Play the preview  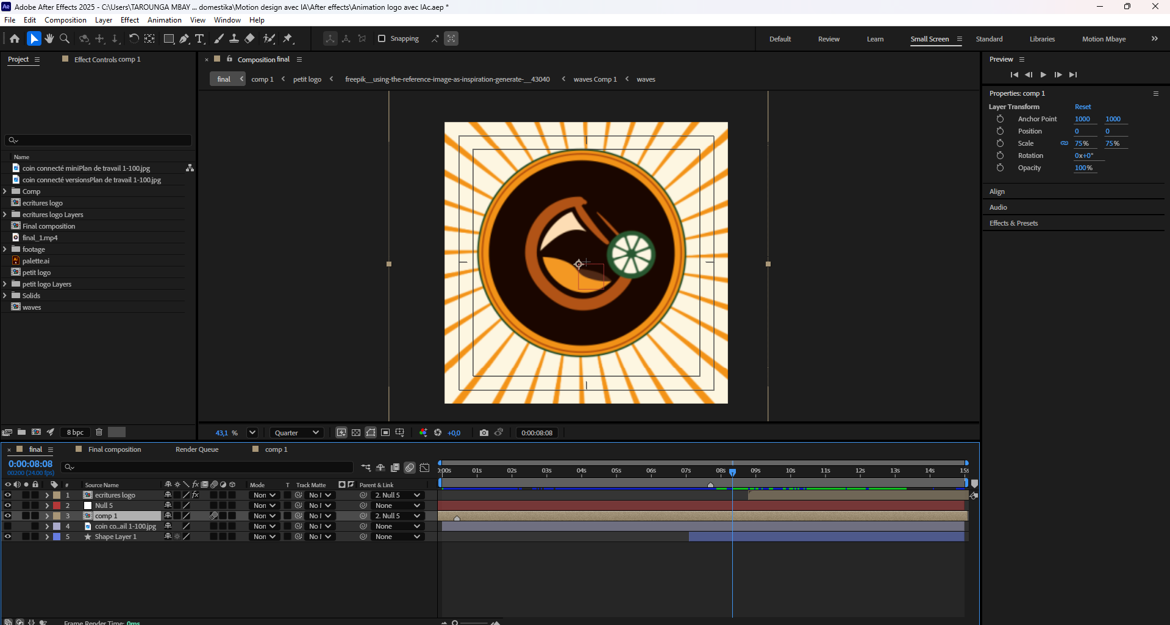1043,74
